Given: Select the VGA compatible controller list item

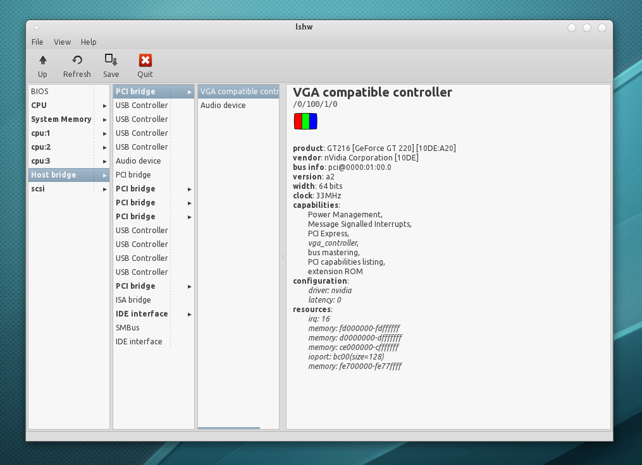Looking at the screenshot, I should click(x=238, y=92).
